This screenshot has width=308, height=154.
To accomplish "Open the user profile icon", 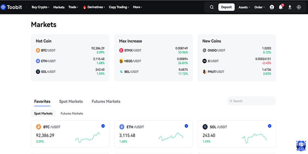I will click(x=272, y=7).
